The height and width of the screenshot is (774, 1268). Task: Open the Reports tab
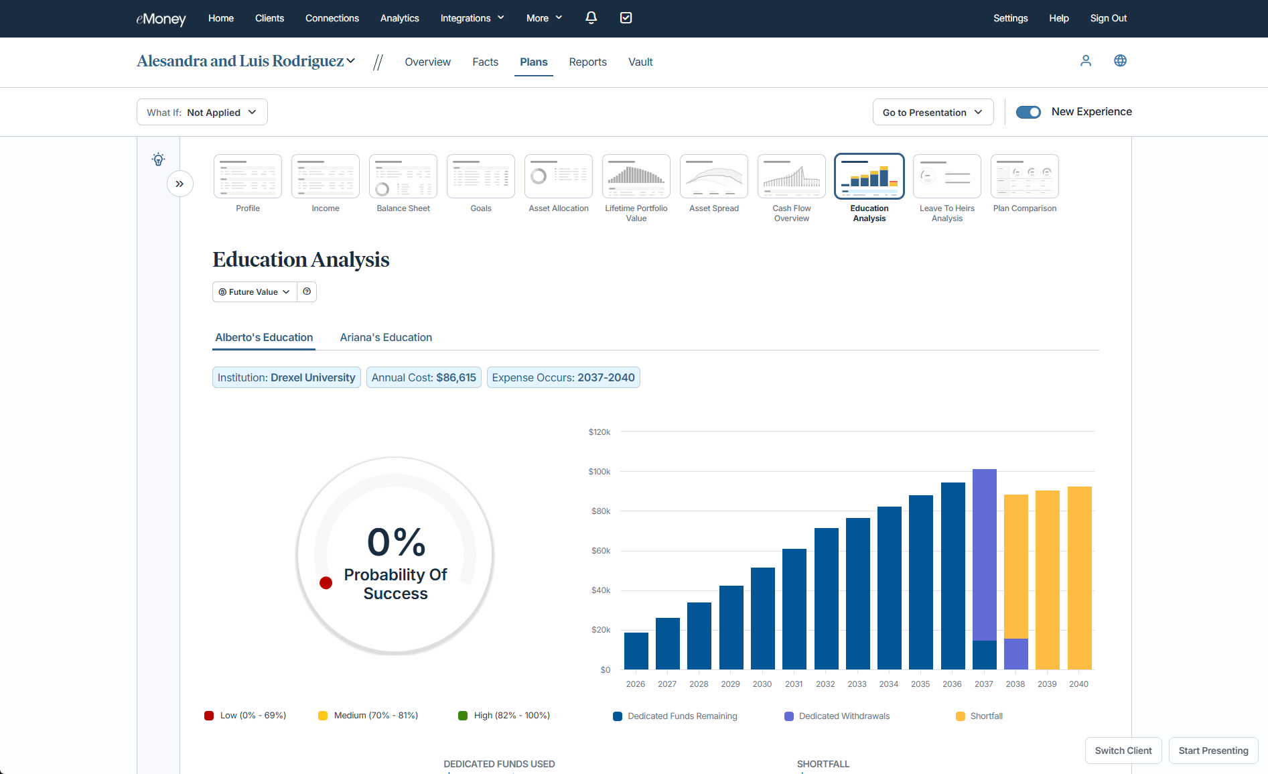[587, 62]
